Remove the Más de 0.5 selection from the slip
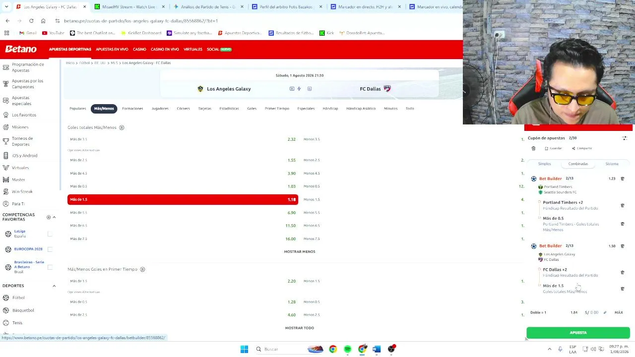The height and width of the screenshot is (357, 635). (x=623, y=224)
